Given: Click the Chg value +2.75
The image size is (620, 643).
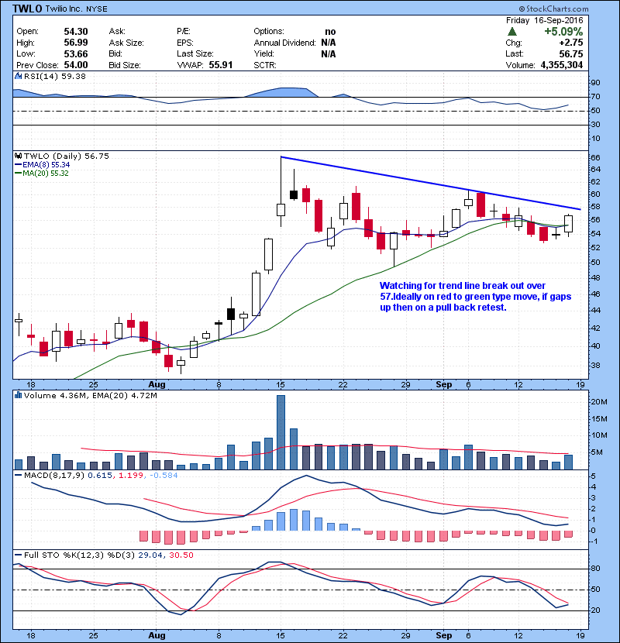Looking at the screenshot, I should (x=570, y=43).
